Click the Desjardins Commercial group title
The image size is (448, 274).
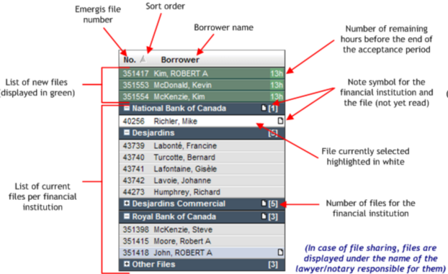tap(179, 204)
